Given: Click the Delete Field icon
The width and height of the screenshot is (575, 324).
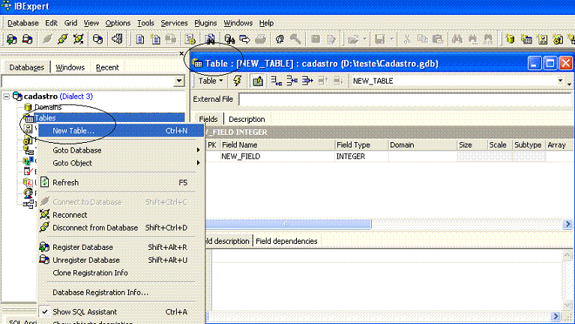Looking at the screenshot, I should [x=307, y=81].
